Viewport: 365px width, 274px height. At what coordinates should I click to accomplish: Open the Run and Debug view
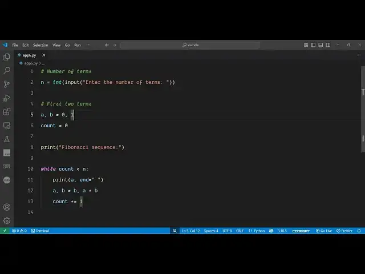coord(7,98)
